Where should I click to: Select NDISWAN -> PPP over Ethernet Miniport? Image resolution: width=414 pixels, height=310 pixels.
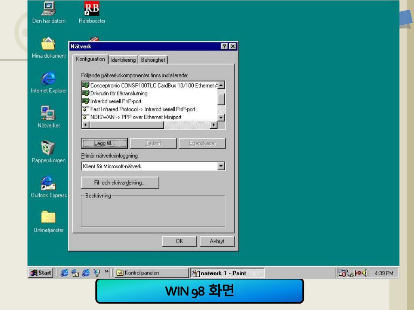tap(150, 117)
